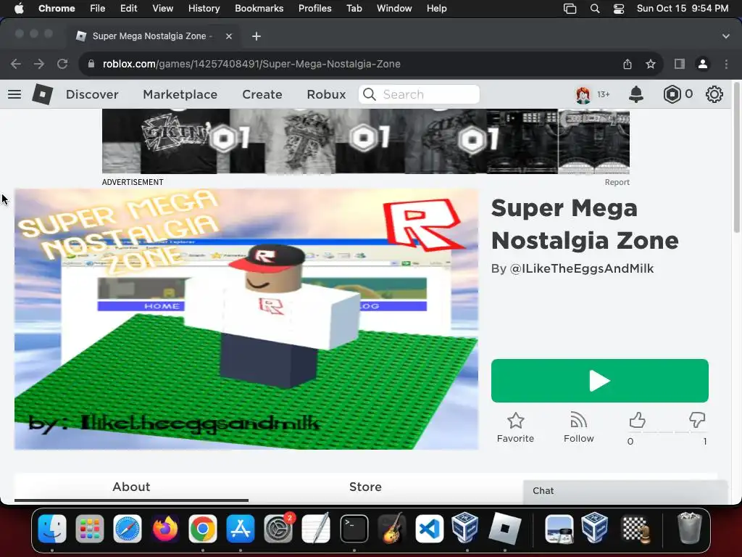Image resolution: width=742 pixels, height=557 pixels.
Task: Open the Roblox app in Dock
Action: 504,529
